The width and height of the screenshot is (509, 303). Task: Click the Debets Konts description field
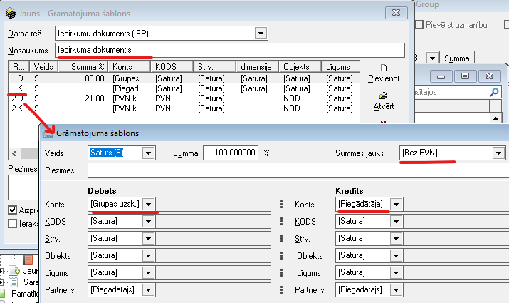coord(213,204)
